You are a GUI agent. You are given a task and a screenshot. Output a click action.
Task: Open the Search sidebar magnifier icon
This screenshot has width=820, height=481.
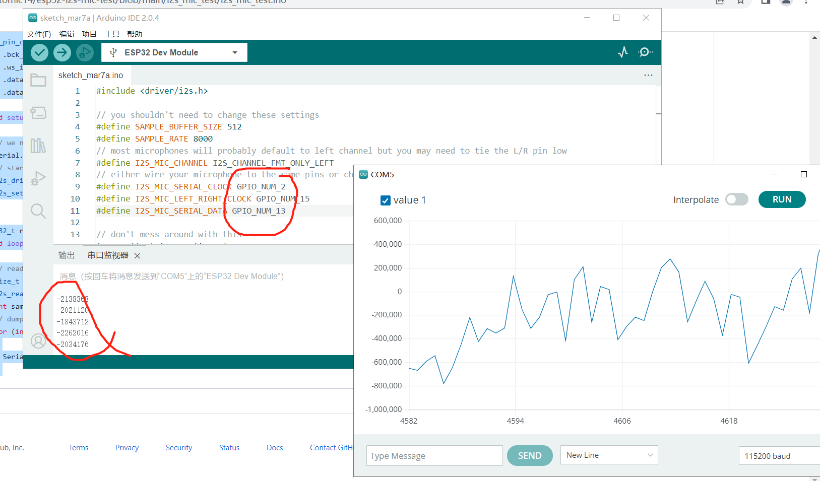coord(38,211)
